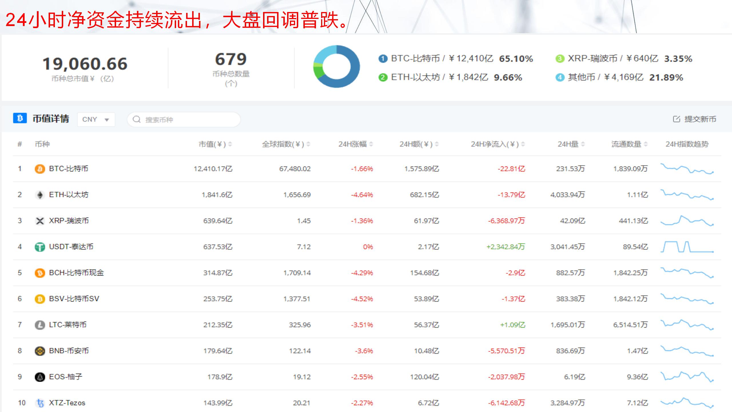Open the BCH-比特币现金 coin link
The width and height of the screenshot is (732, 412).
pyautogui.click(x=76, y=273)
